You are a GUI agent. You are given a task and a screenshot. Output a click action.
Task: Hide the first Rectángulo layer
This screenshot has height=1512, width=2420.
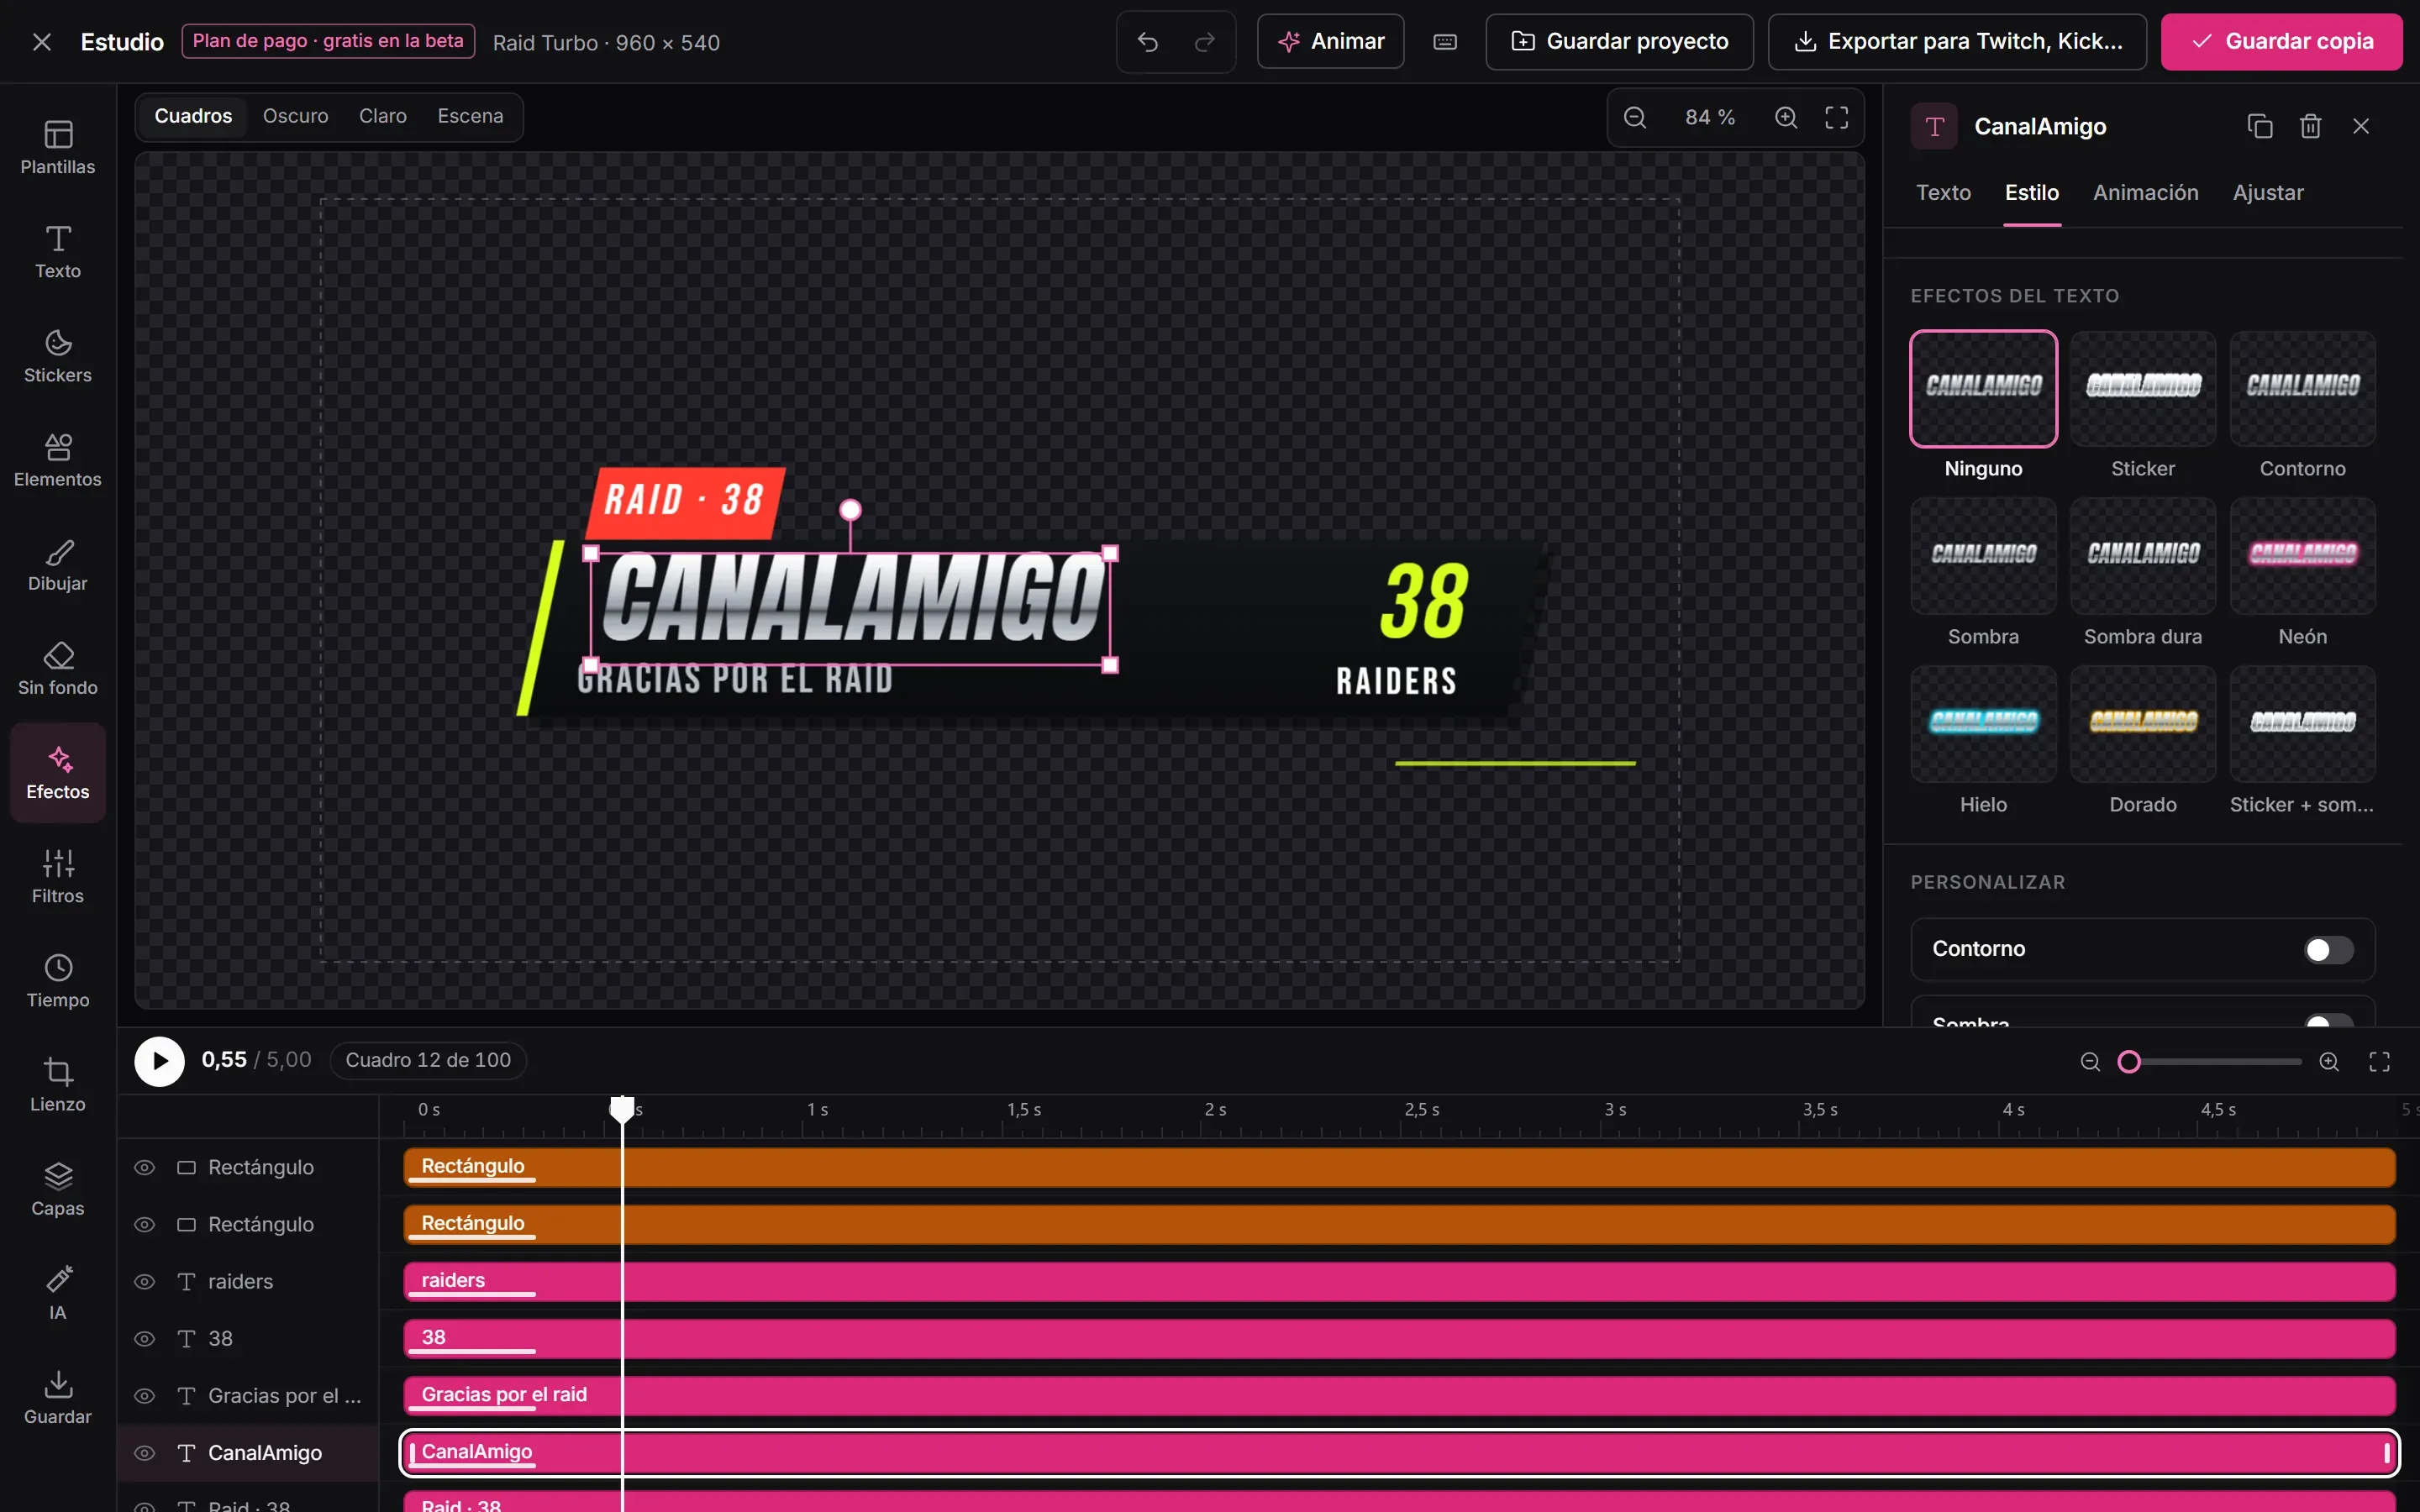point(145,1168)
